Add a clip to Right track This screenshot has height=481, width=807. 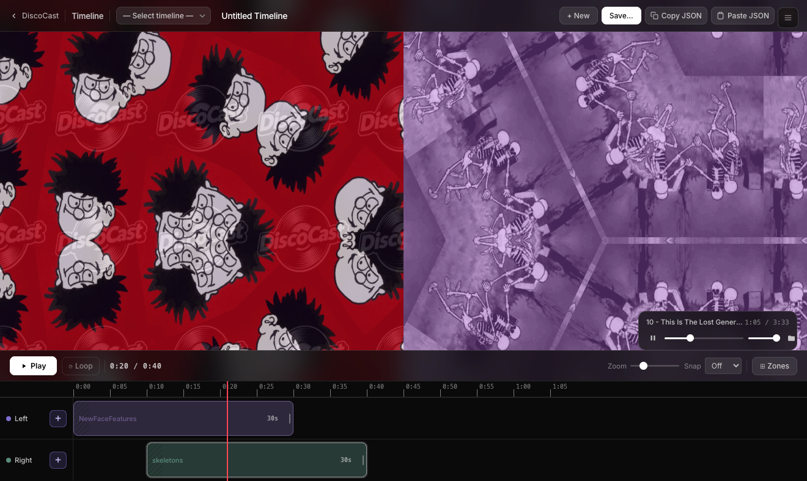(x=58, y=460)
